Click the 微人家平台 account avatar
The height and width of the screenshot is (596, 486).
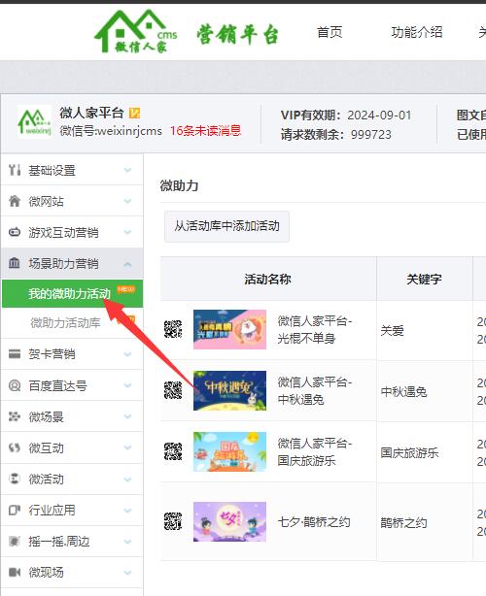click(34, 121)
